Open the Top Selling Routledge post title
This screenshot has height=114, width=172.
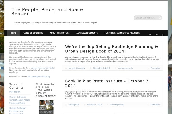click(x=112, y=49)
